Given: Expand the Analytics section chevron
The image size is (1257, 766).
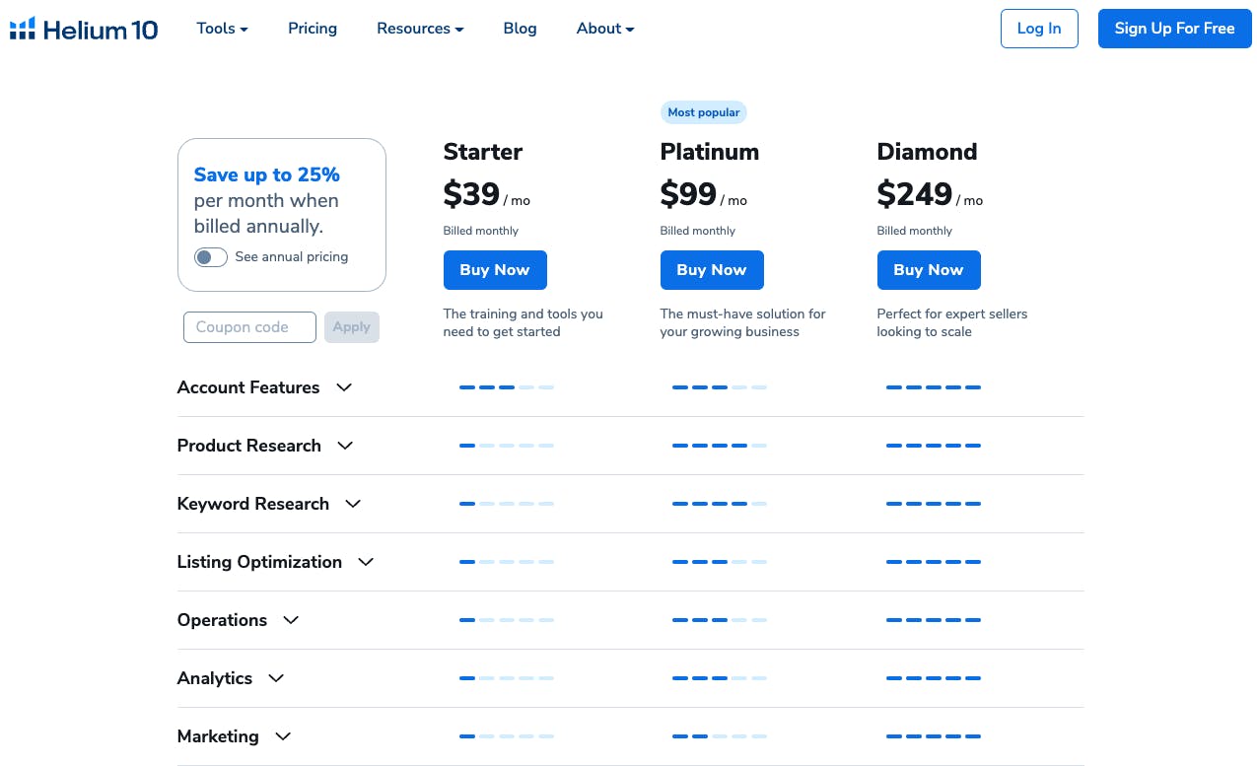Looking at the screenshot, I should pos(276,678).
